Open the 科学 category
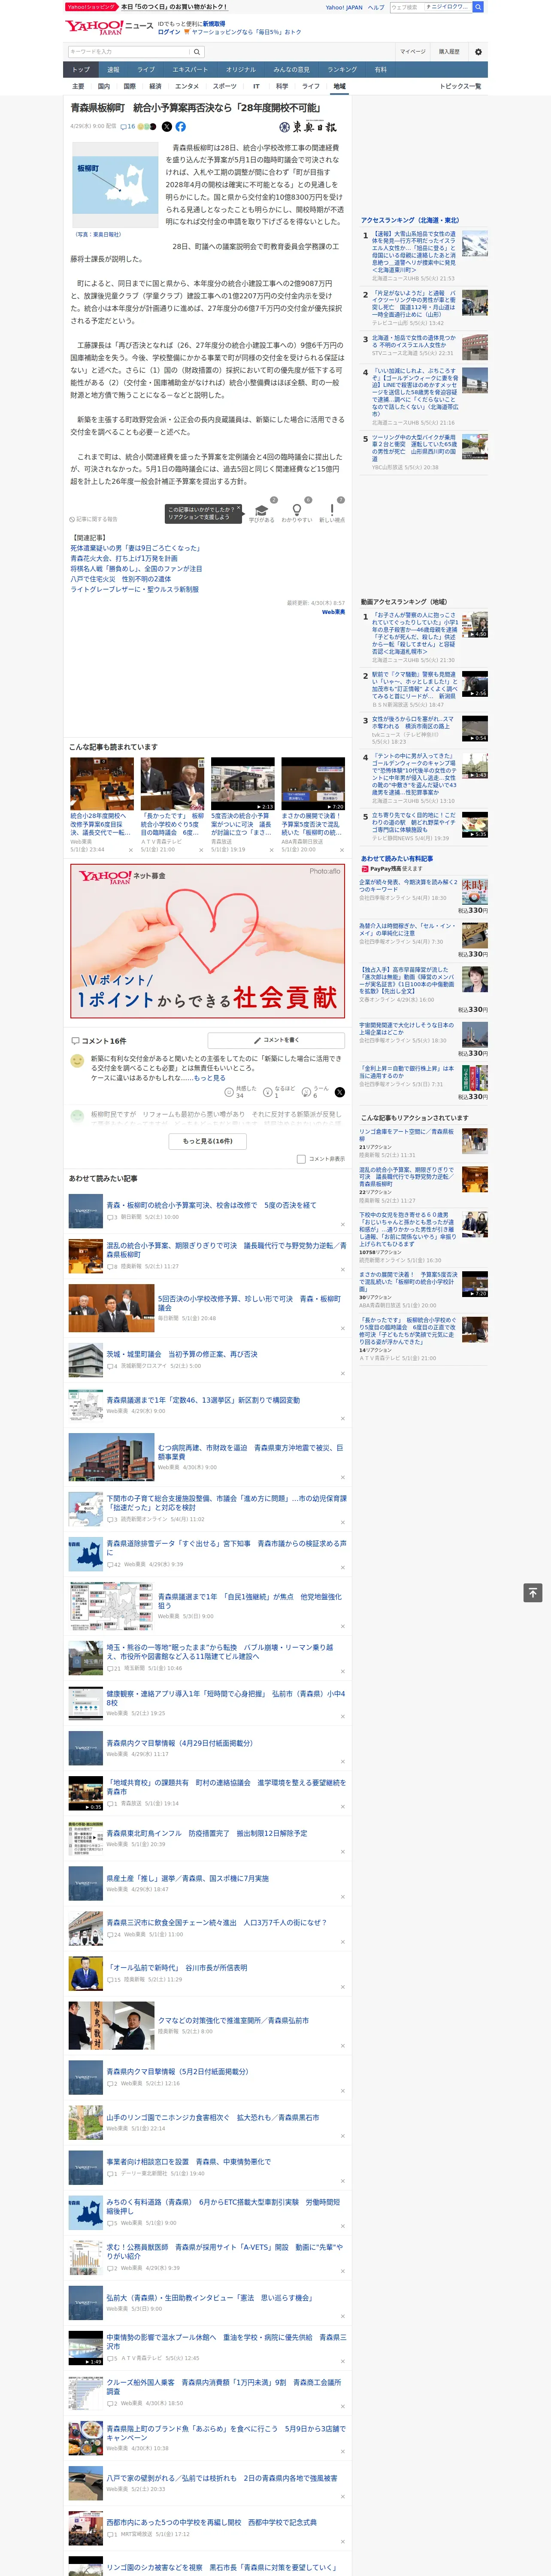This screenshot has width=551, height=2576. pos(282,86)
